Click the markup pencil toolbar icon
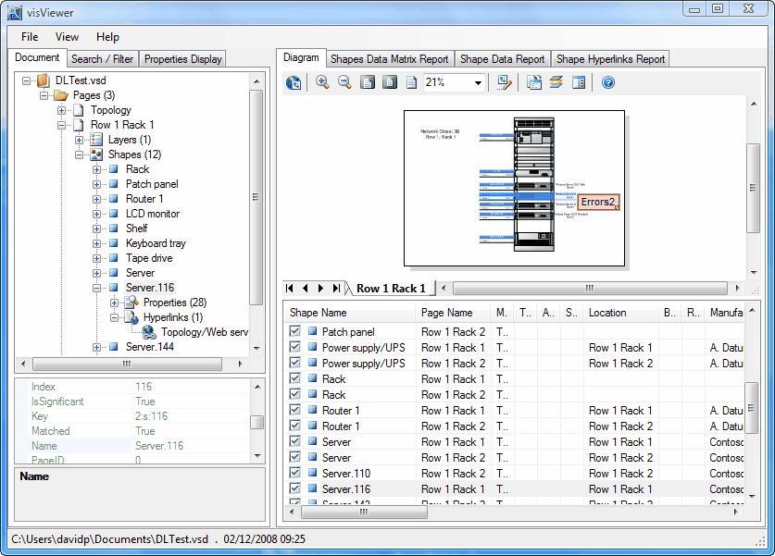Image resolution: width=775 pixels, height=556 pixels. (x=504, y=82)
